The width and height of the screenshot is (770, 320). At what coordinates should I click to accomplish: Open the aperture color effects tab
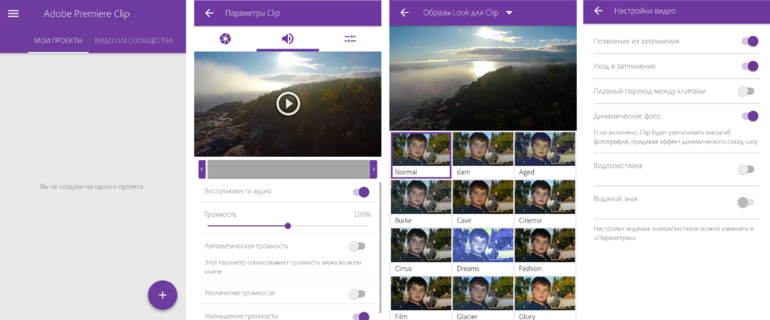click(x=225, y=39)
